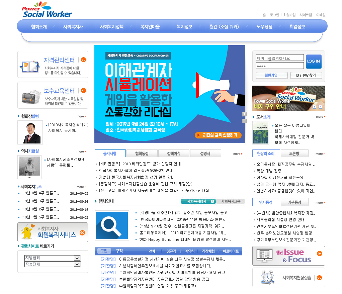Click the previous arrow on badge banner
342x294 pixels.
tap(314, 107)
